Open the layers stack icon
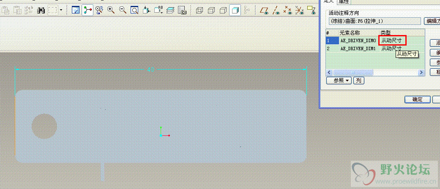This screenshot has width=440, height=189. tap(170, 11)
